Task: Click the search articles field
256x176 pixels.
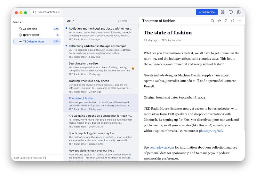Action: (x=46, y=12)
